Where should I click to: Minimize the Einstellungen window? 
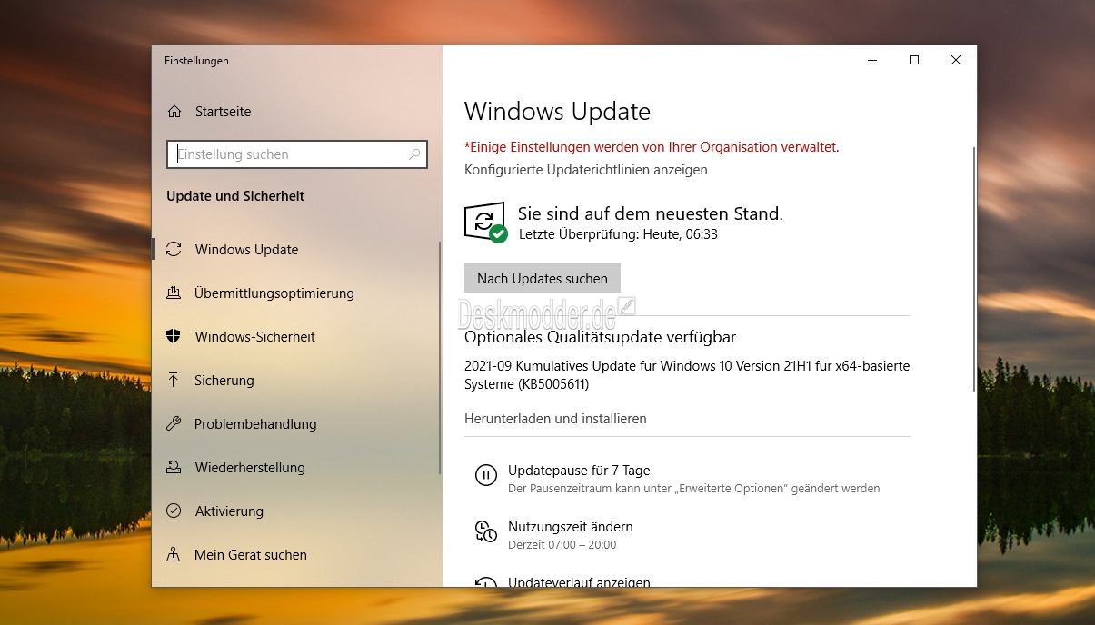tap(872, 60)
